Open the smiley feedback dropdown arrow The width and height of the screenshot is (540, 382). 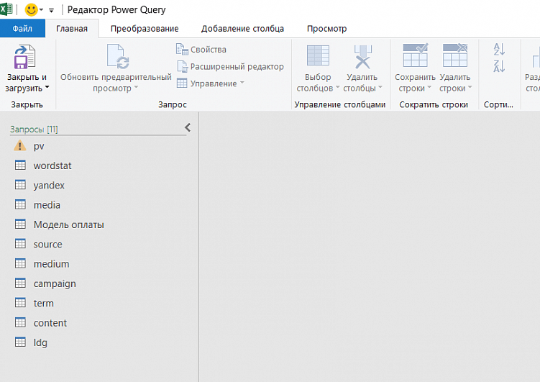[x=41, y=9]
